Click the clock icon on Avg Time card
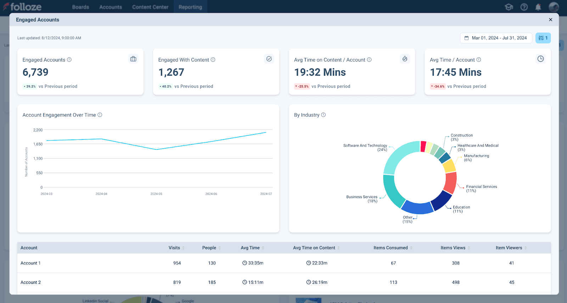The height and width of the screenshot is (303, 567). coord(540,59)
